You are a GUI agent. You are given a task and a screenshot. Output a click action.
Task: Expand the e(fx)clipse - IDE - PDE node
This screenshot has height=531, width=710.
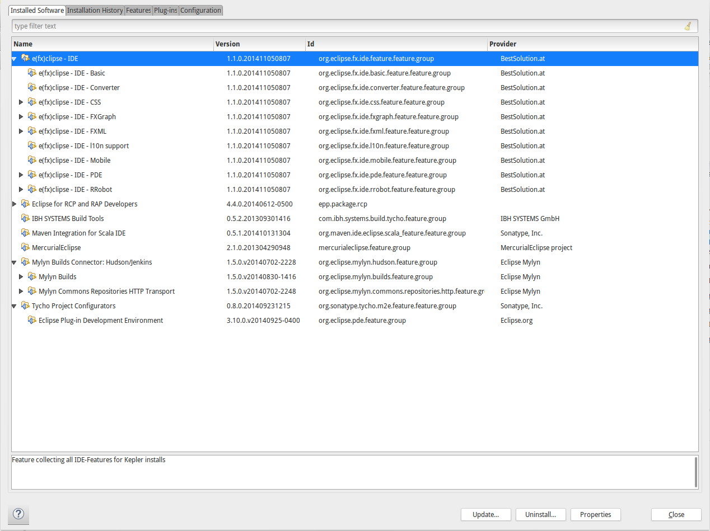click(x=21, y=175)
